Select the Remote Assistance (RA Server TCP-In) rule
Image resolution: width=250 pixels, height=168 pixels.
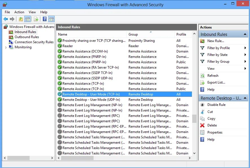[124, 67]
